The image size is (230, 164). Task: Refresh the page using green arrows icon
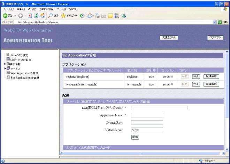[36, 16]
